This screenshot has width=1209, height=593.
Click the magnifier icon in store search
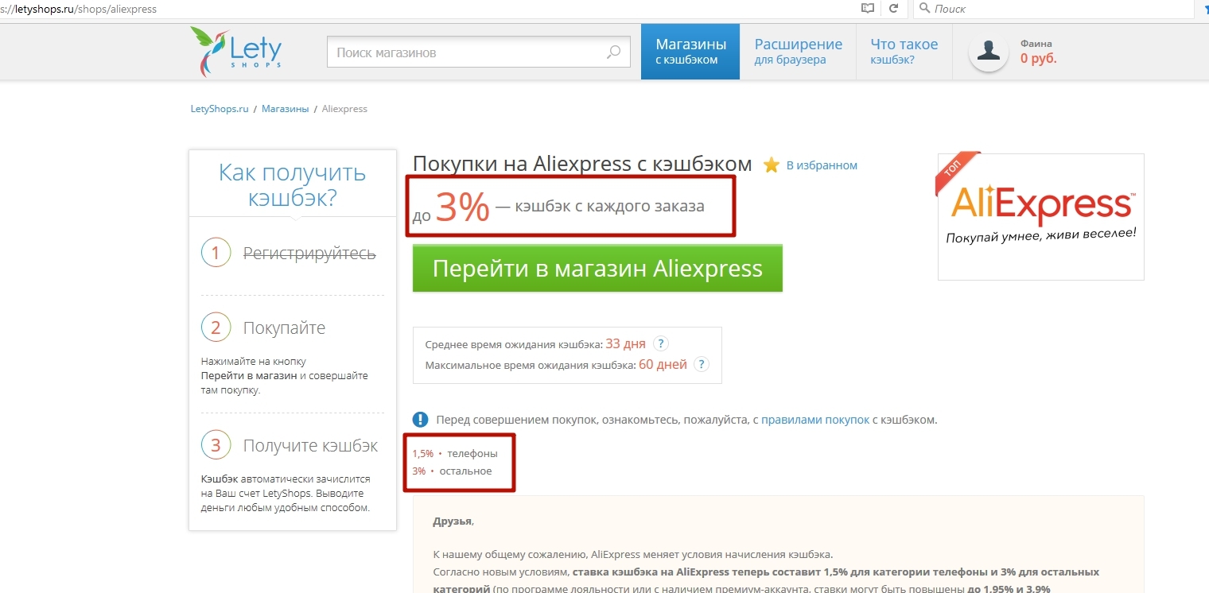point(613,52)
